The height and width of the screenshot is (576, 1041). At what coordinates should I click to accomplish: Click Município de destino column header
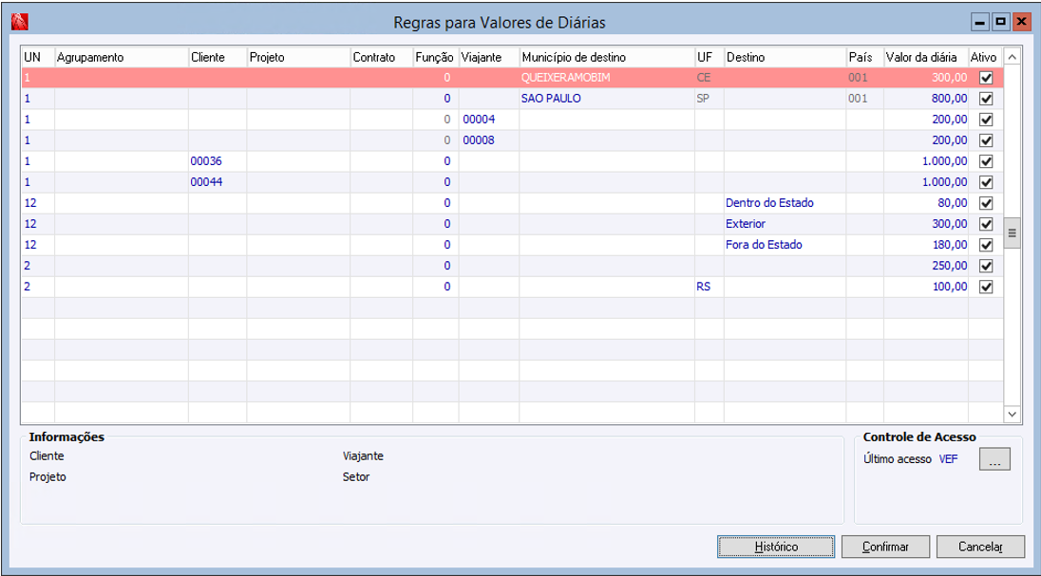(607, 58)
